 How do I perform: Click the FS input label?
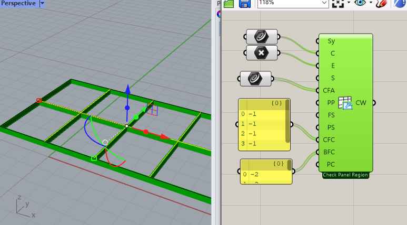(331, 115)
